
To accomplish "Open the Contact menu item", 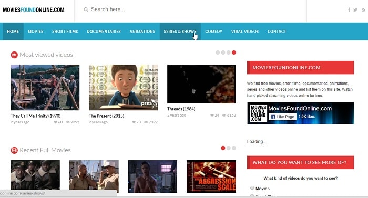I will [x=277, y=32].
